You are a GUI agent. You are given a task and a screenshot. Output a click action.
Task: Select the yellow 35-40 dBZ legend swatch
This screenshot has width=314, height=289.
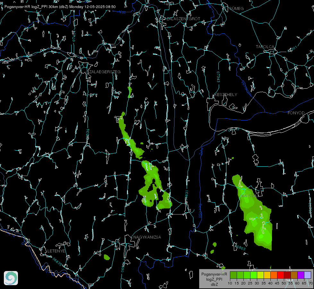click(x=267, y=275)
